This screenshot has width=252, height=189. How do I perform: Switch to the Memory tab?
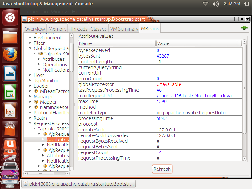[57, 29]
